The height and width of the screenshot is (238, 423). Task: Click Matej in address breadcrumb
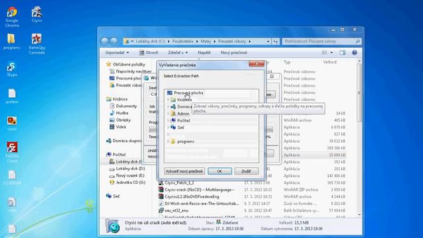click(x=206, y=41)
